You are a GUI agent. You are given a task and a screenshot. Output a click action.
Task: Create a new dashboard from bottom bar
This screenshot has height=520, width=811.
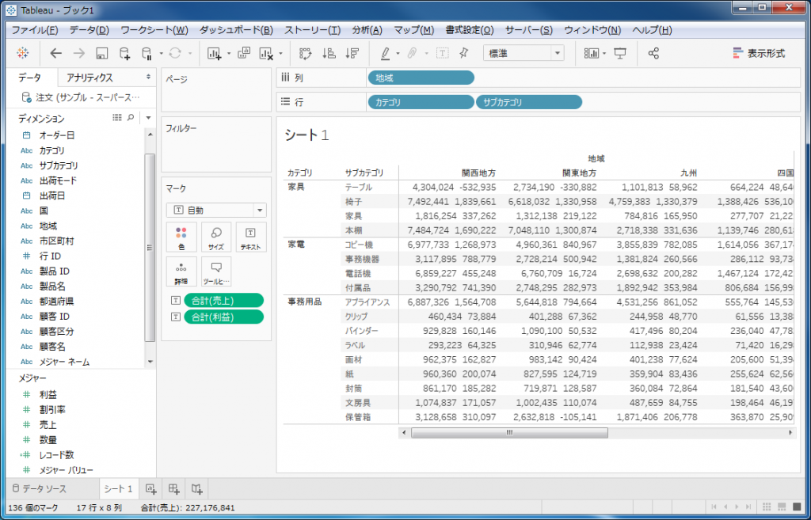pyautogui.click(x=173, y=488)
